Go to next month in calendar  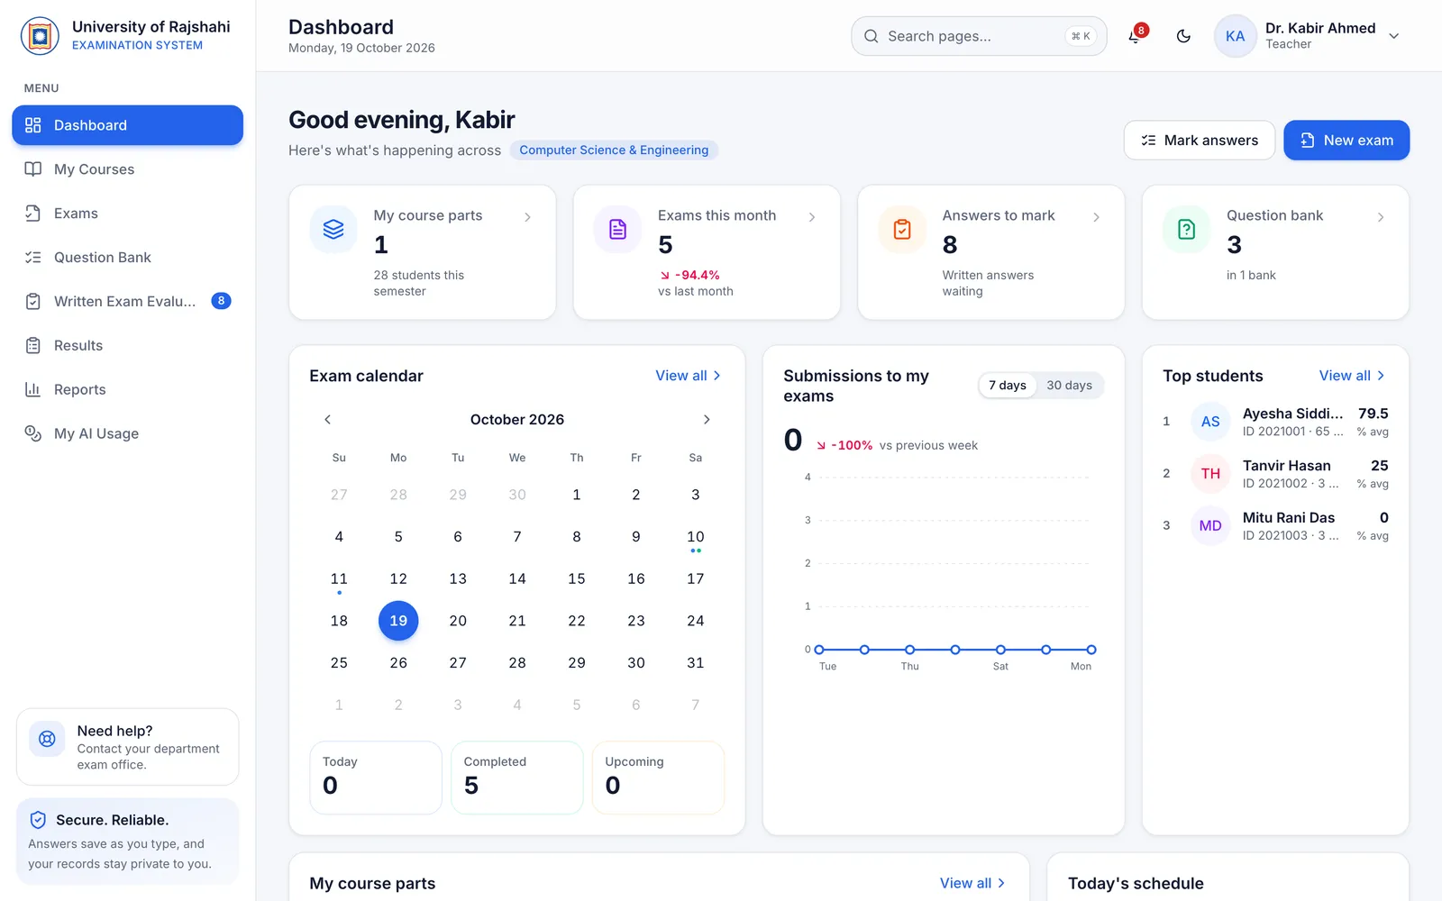707,420
